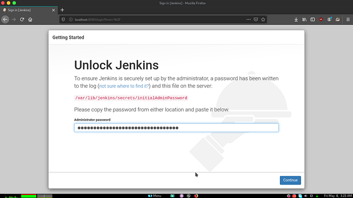Show site information for localhost
Image resolution: width=353 pixels, height=198 pixels.
71,20
